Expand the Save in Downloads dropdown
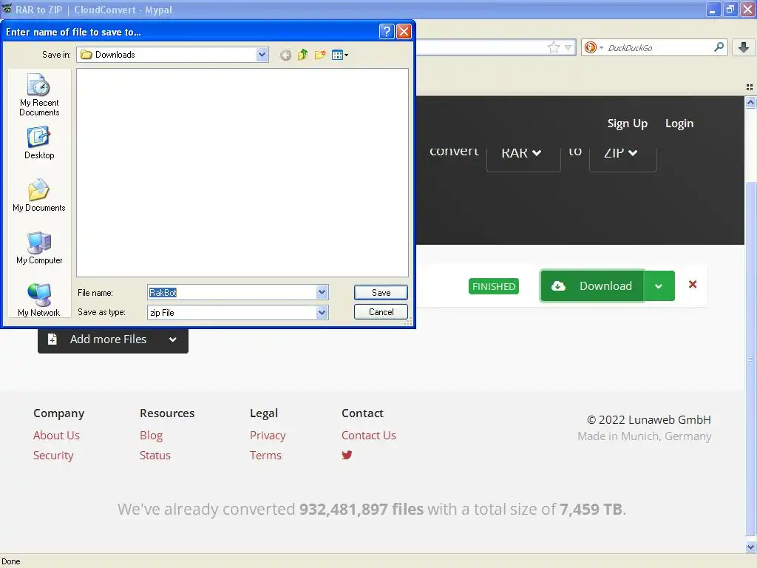The width and height of the screenshot is (757, 568). [x=262, y=55]
